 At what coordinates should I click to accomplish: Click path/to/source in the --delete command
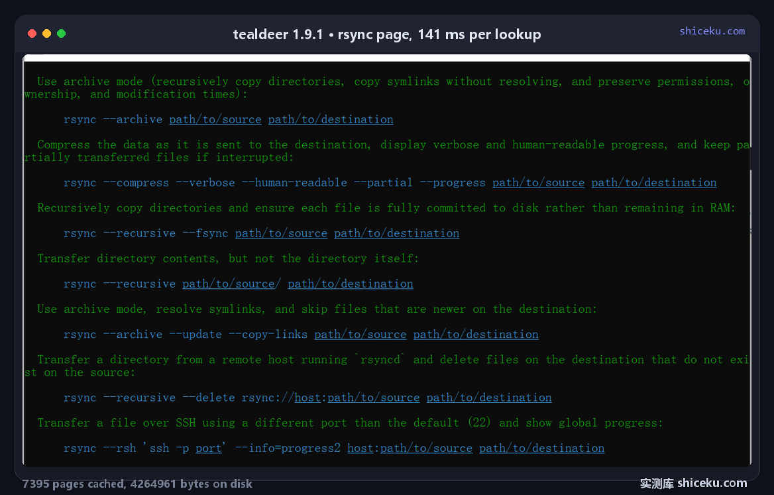tap(374, 398)
